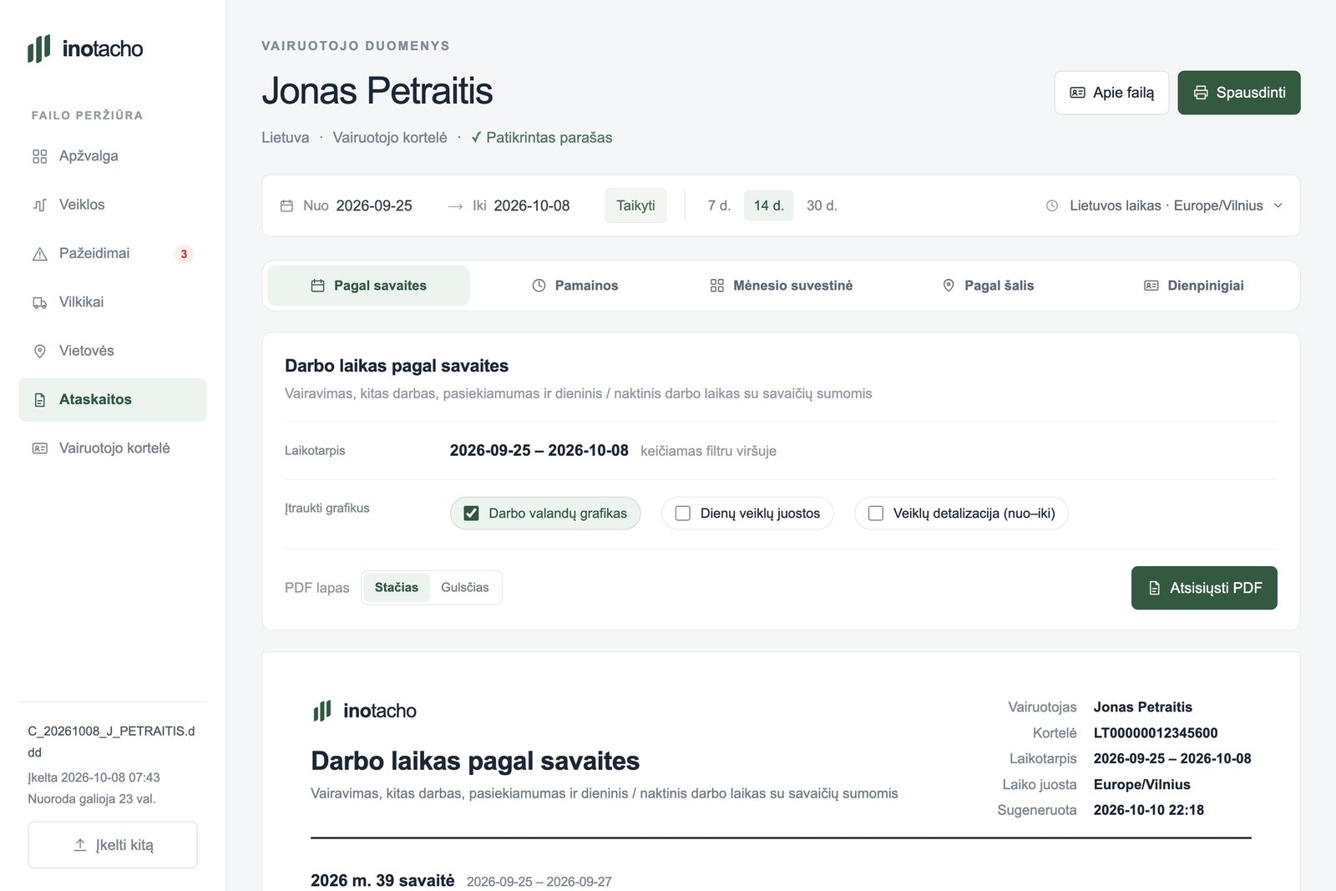Open Pagal šalis tab

click(x=987, y=286)
